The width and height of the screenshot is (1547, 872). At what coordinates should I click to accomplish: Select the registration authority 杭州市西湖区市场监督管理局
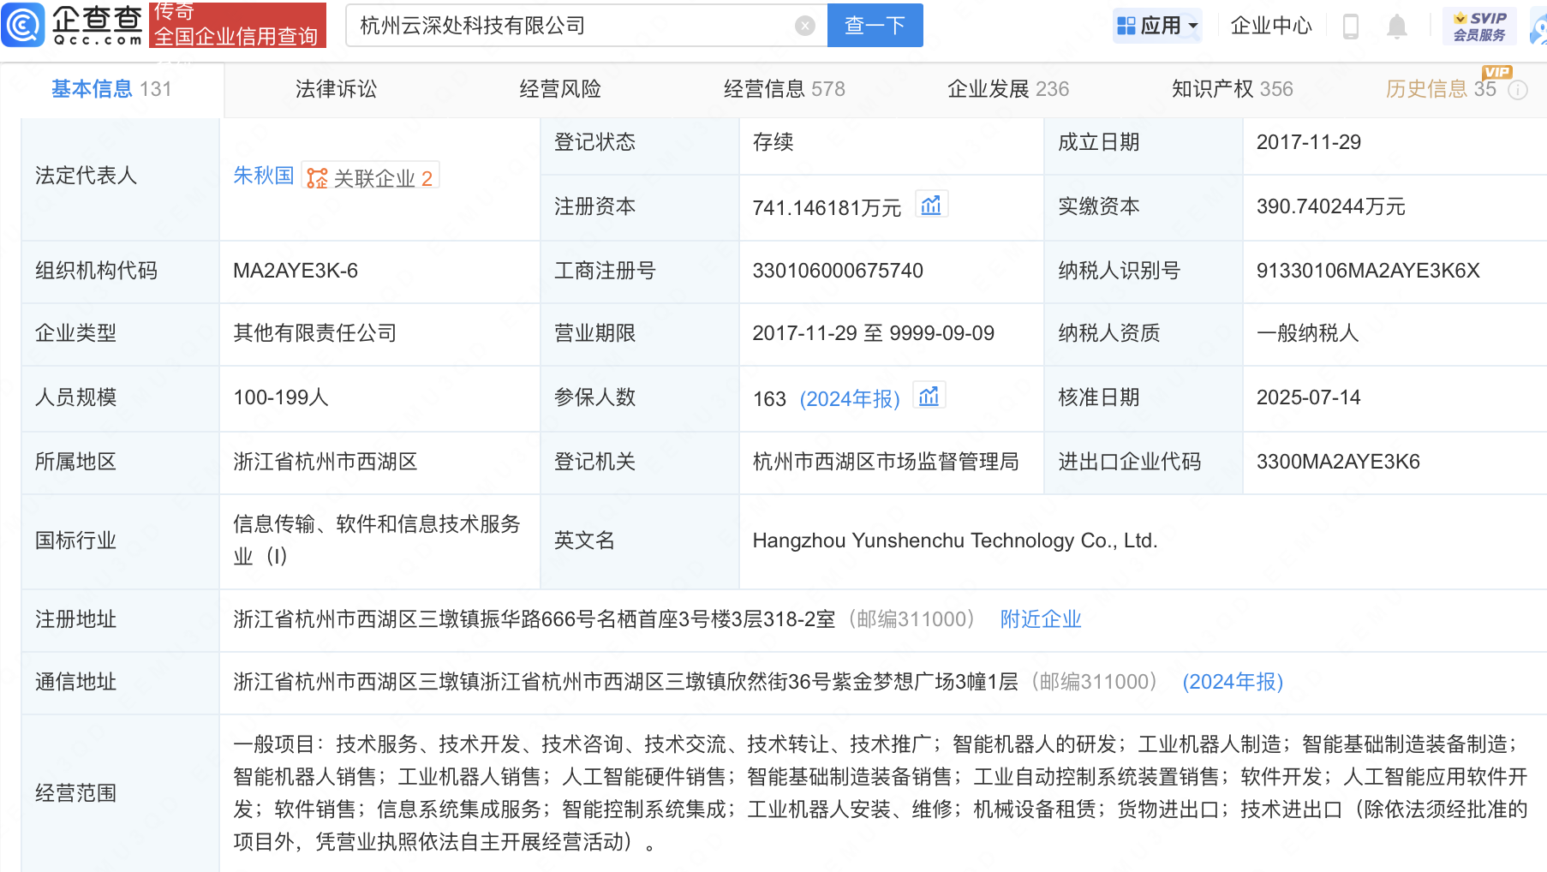pos(886,462)
